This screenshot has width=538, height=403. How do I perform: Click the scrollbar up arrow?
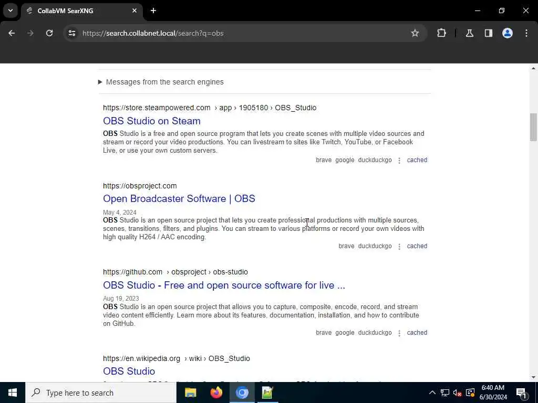533,68
